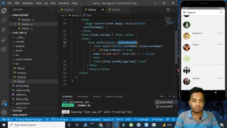Switch to the DEBUG CONSOLE tab
The width and height of the screenshot is (227, 128).
tap(114, 96)
